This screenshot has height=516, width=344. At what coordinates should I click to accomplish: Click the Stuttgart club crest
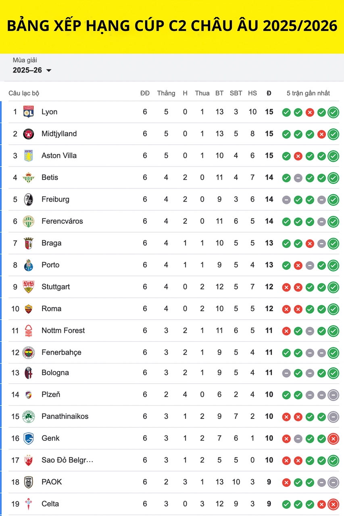click(x=28, y=287)
